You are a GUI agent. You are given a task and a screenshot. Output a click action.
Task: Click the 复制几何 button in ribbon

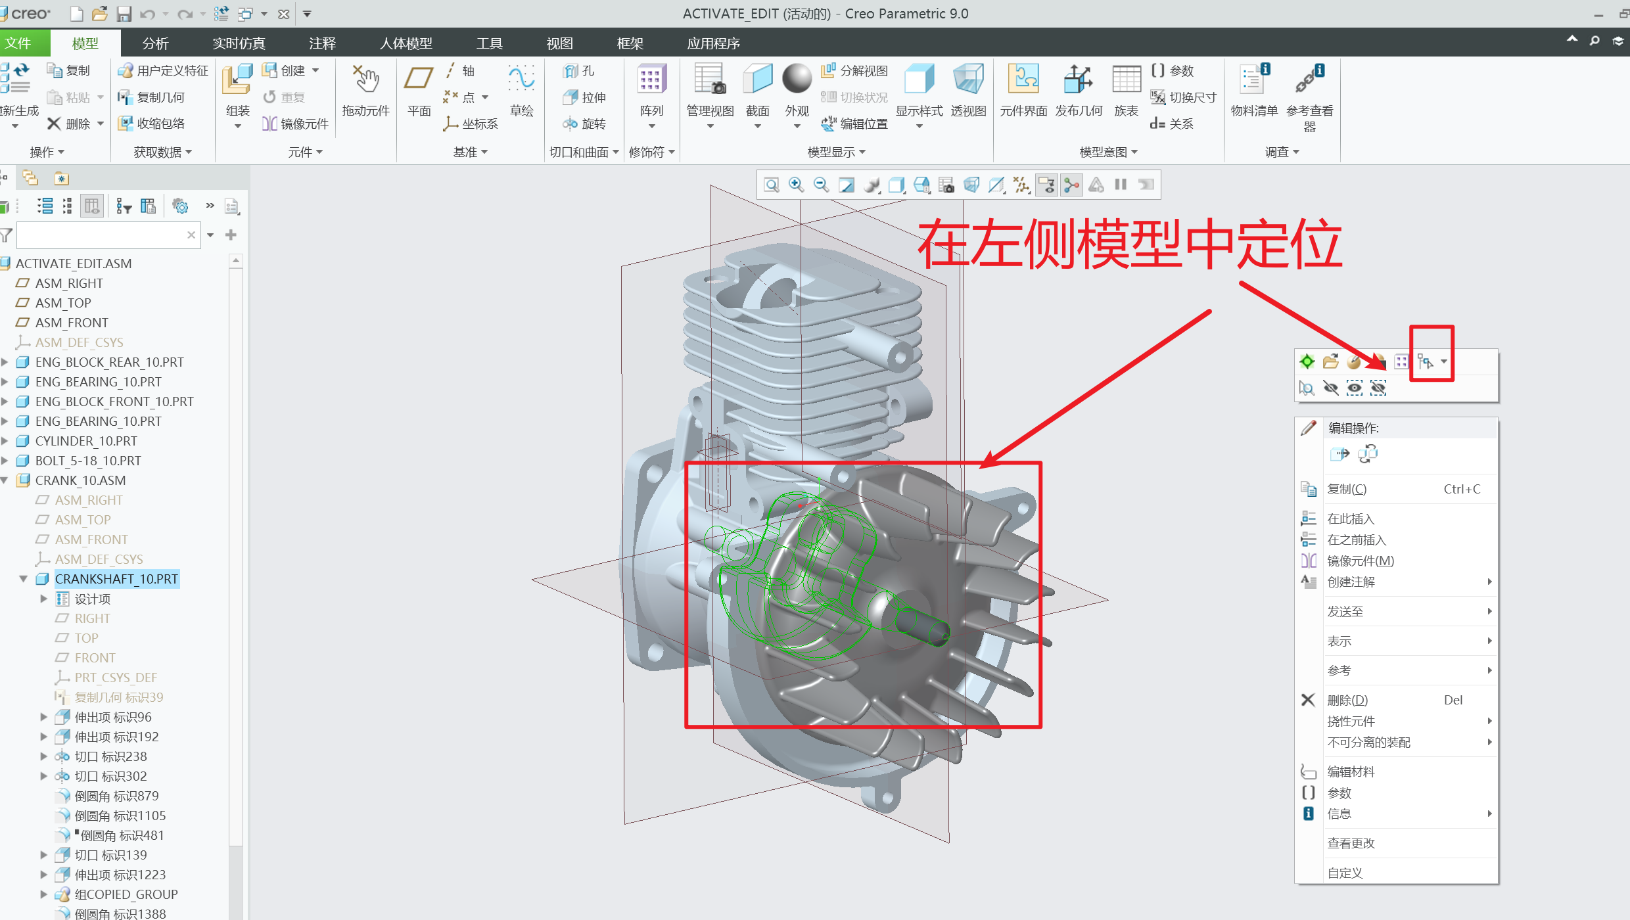[152, 97]
